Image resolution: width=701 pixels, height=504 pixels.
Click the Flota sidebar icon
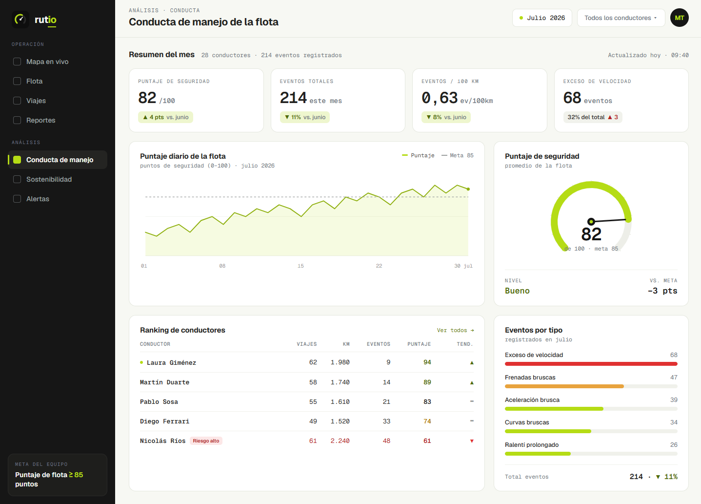pos(17,81)
